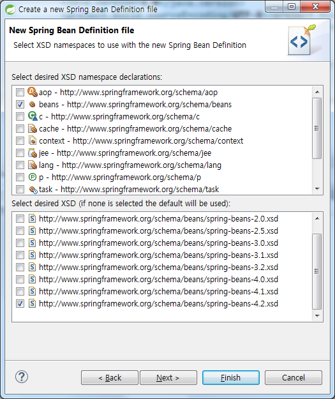Check the cache namespace checkbox
335x399 pixels.
[20, 128]
